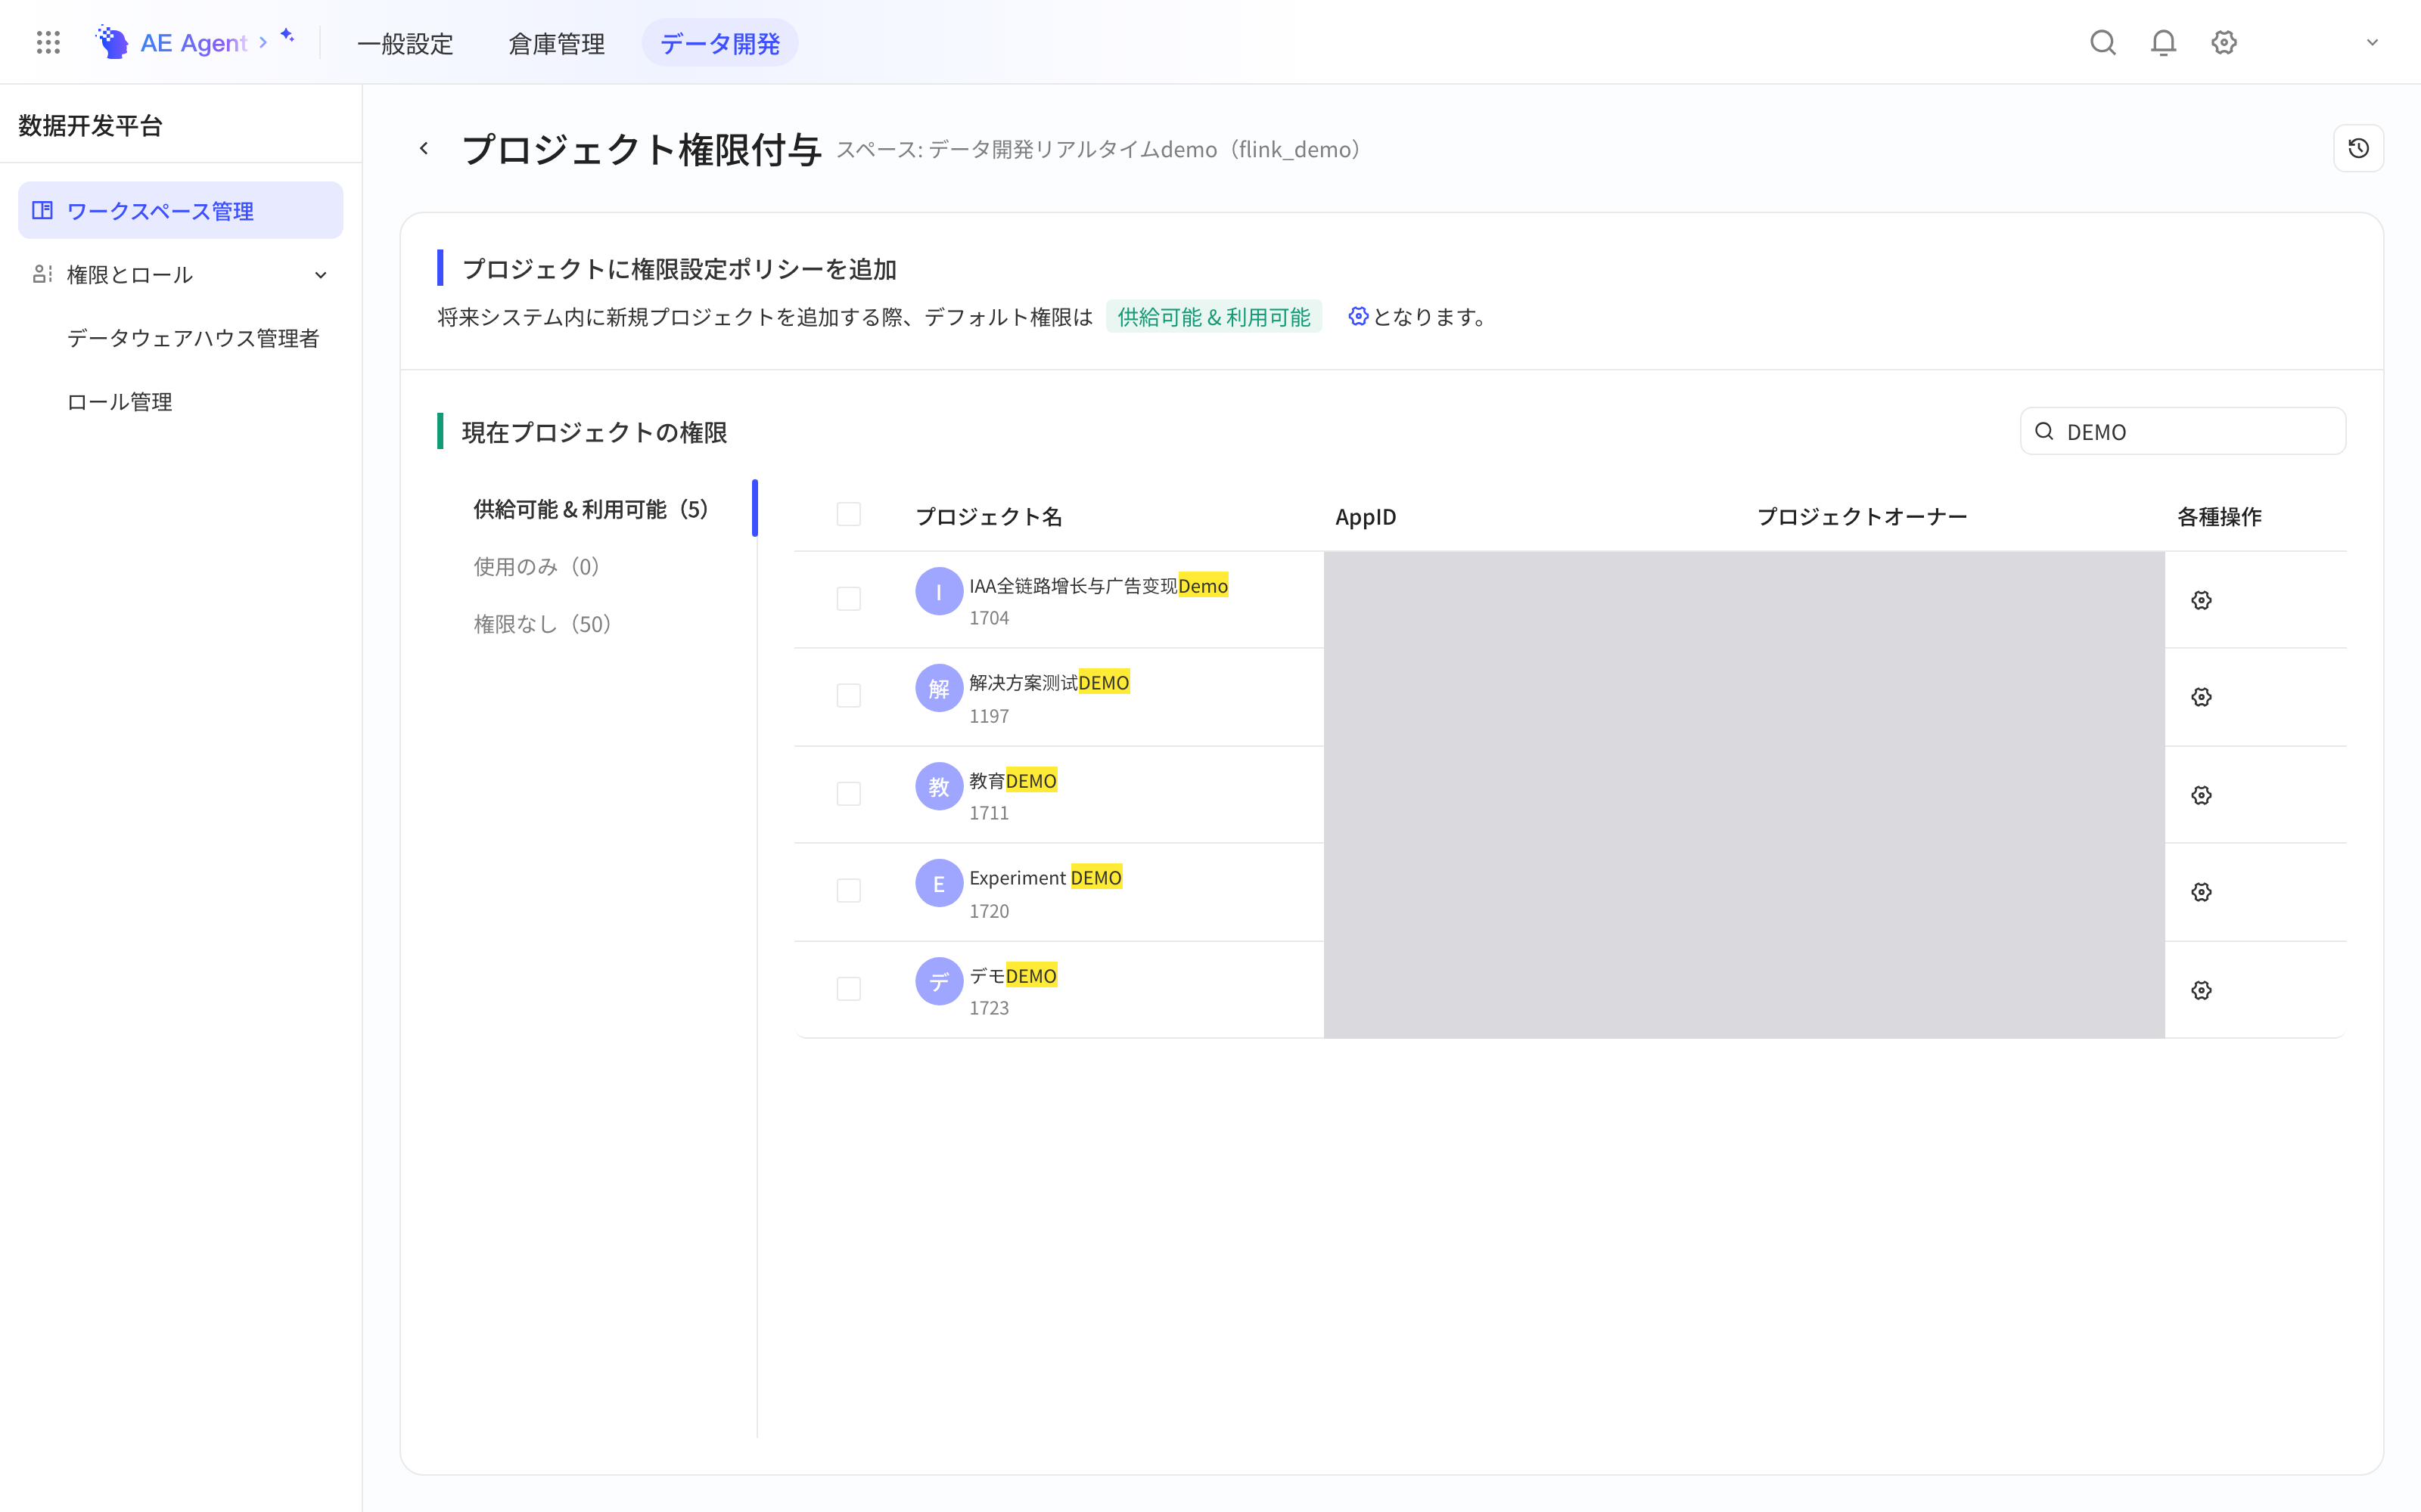Viewport: 2421px width, 1512px height.
Task: Click the プロジェクト名 column header
Action: click(988, 516)
